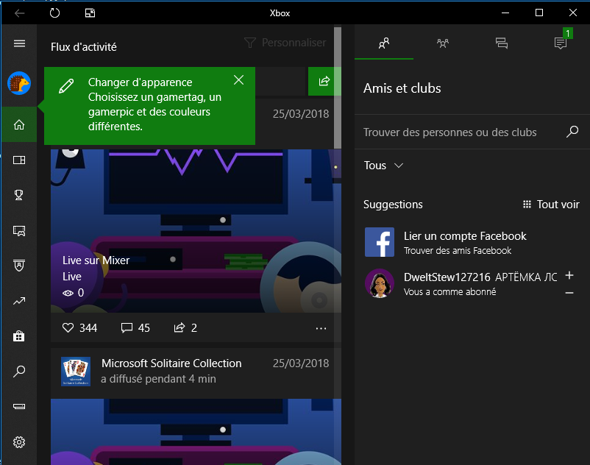The height and width of the screenshot is (465, 590).
Task: Go back with the arrow in title bar
Action: coord(20,13)
